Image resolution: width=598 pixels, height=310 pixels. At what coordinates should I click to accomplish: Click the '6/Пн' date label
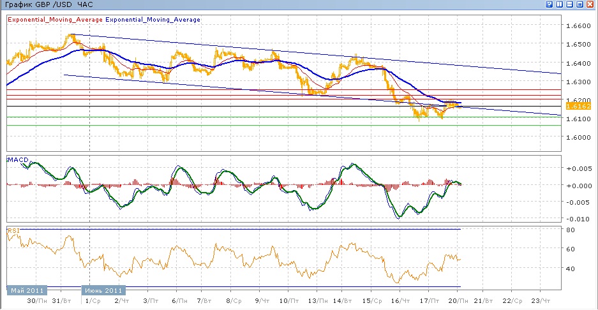click(x=179, y=301)
